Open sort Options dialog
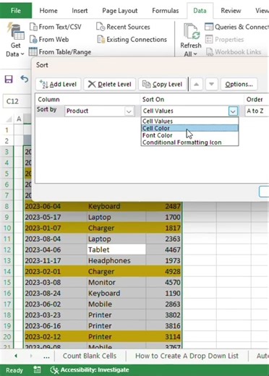This screenshot has width=269, height=376. point(239,84)
